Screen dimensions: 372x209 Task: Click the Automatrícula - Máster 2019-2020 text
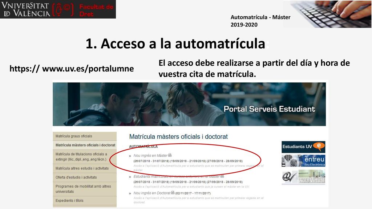click(x=260, y=21)
